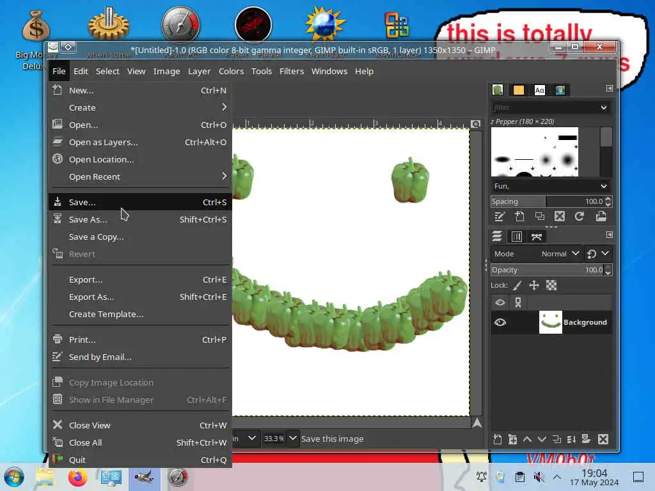The height and width of the screenshot is (491, 655).
Task: Toggle visibility eye of Background layer
Action: 500,322
